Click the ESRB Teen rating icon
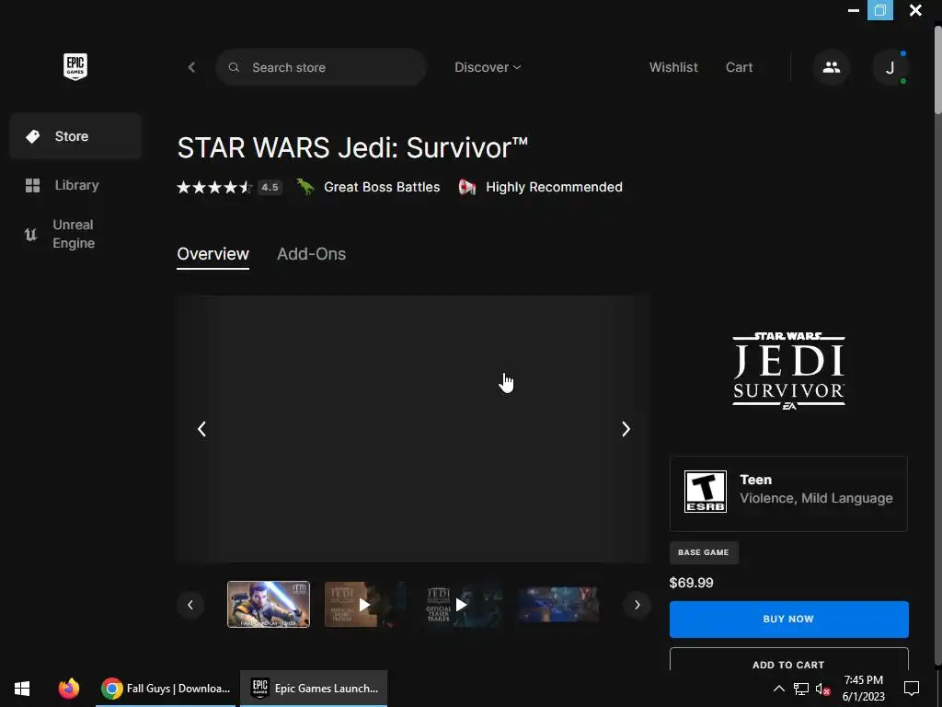 pos(706,492)
